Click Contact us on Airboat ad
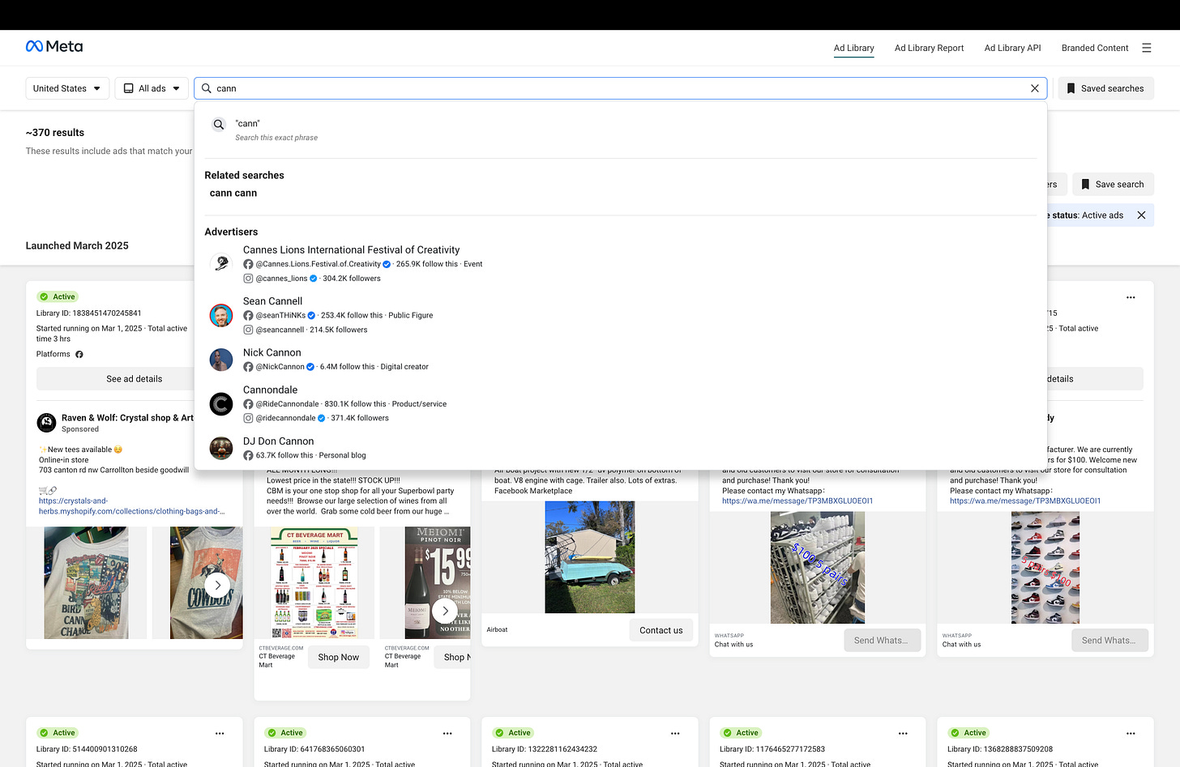The height and width of the screenshot is (767, 1180). (661, 630)
